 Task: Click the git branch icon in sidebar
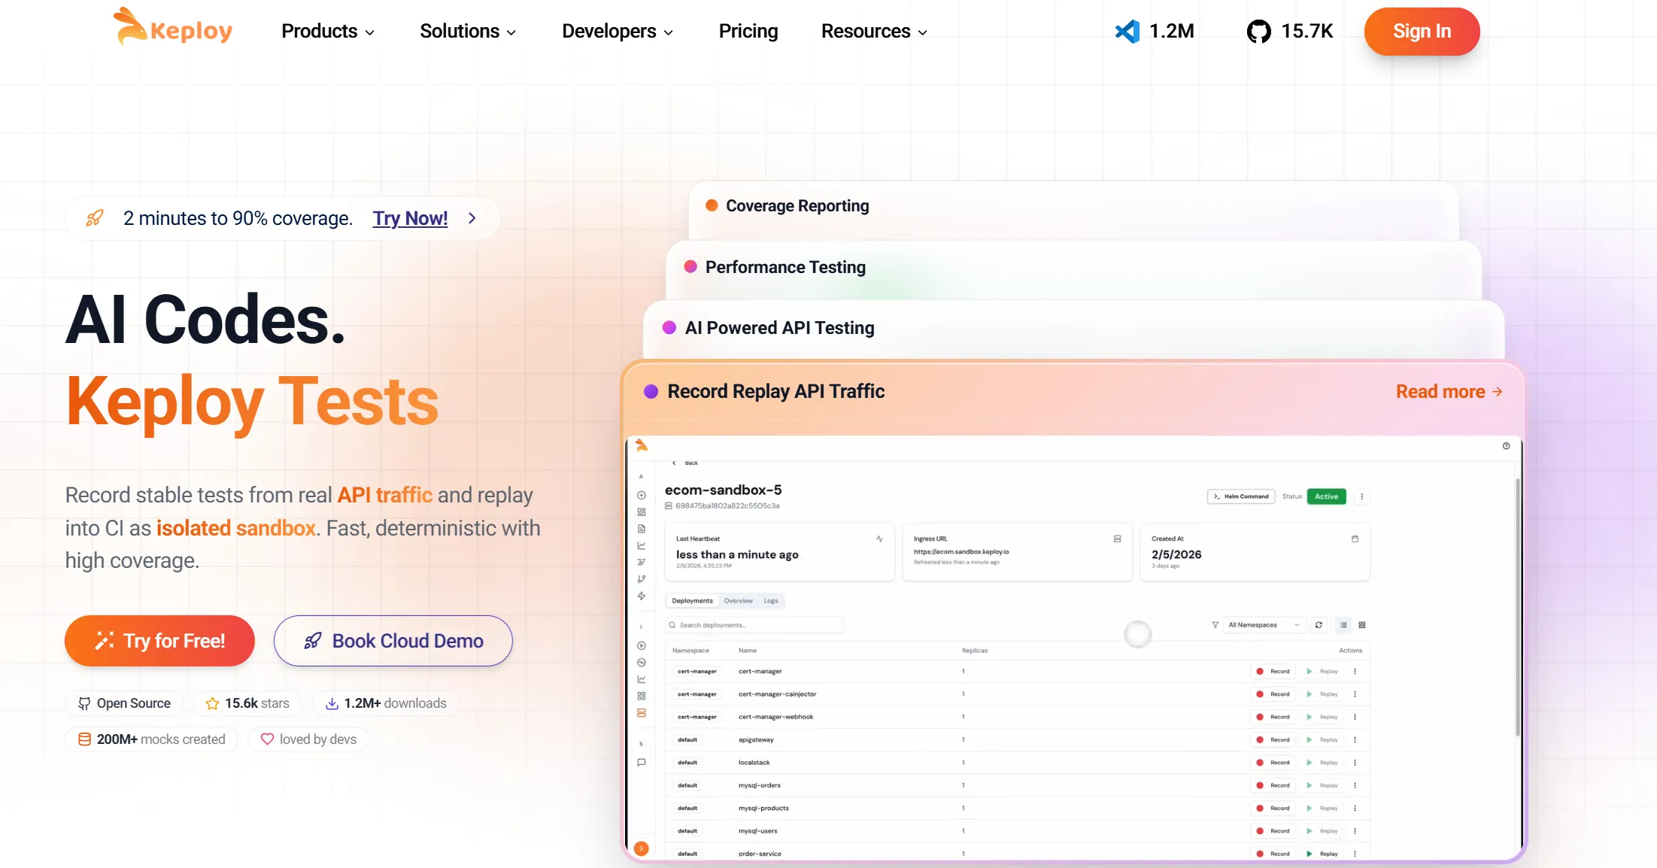coord(642,578)
